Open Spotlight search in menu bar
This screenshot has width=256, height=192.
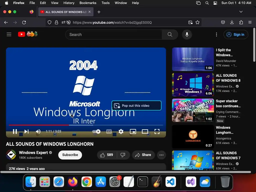click(207, 3)
